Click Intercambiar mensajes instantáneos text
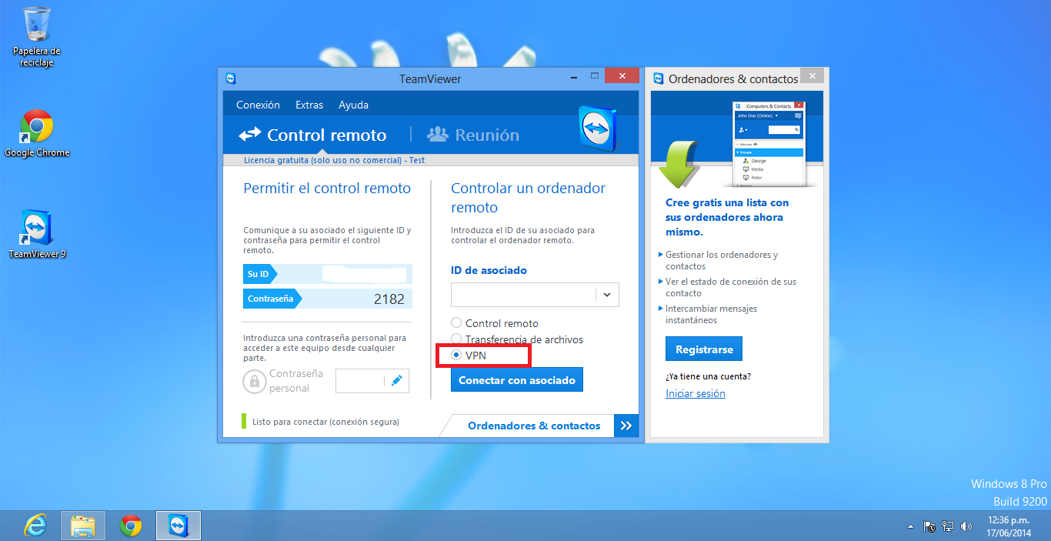This screenshot has width=1051, height=541. pos(712,314)
